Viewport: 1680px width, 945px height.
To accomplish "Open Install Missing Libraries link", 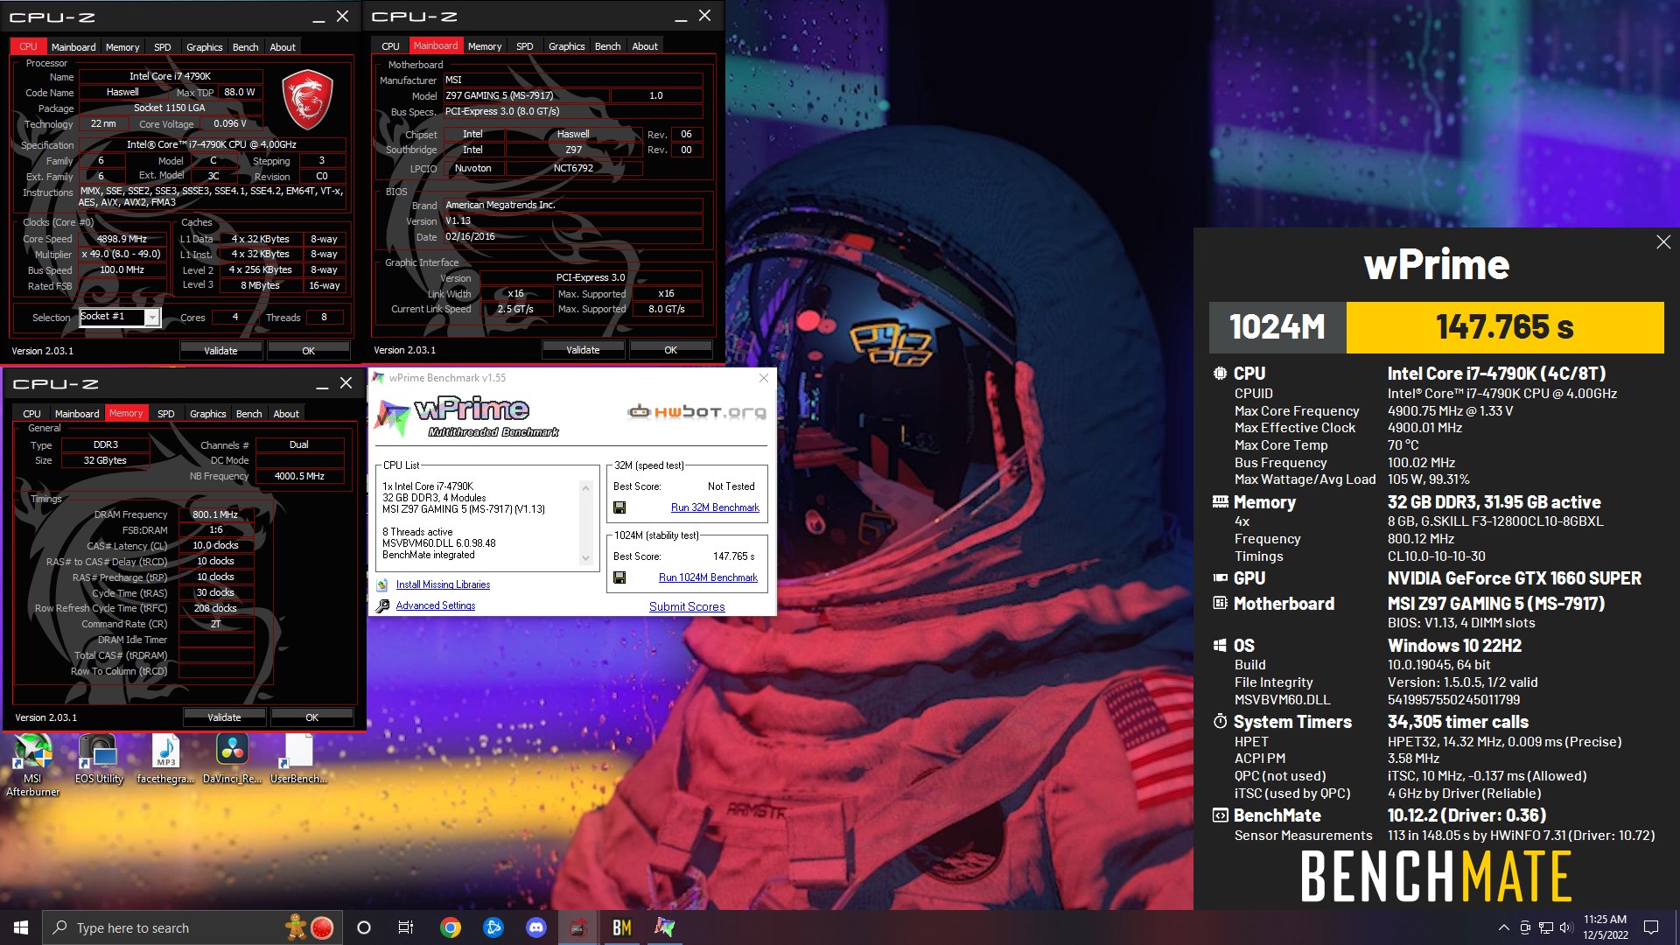I will (x=443, y=584).
